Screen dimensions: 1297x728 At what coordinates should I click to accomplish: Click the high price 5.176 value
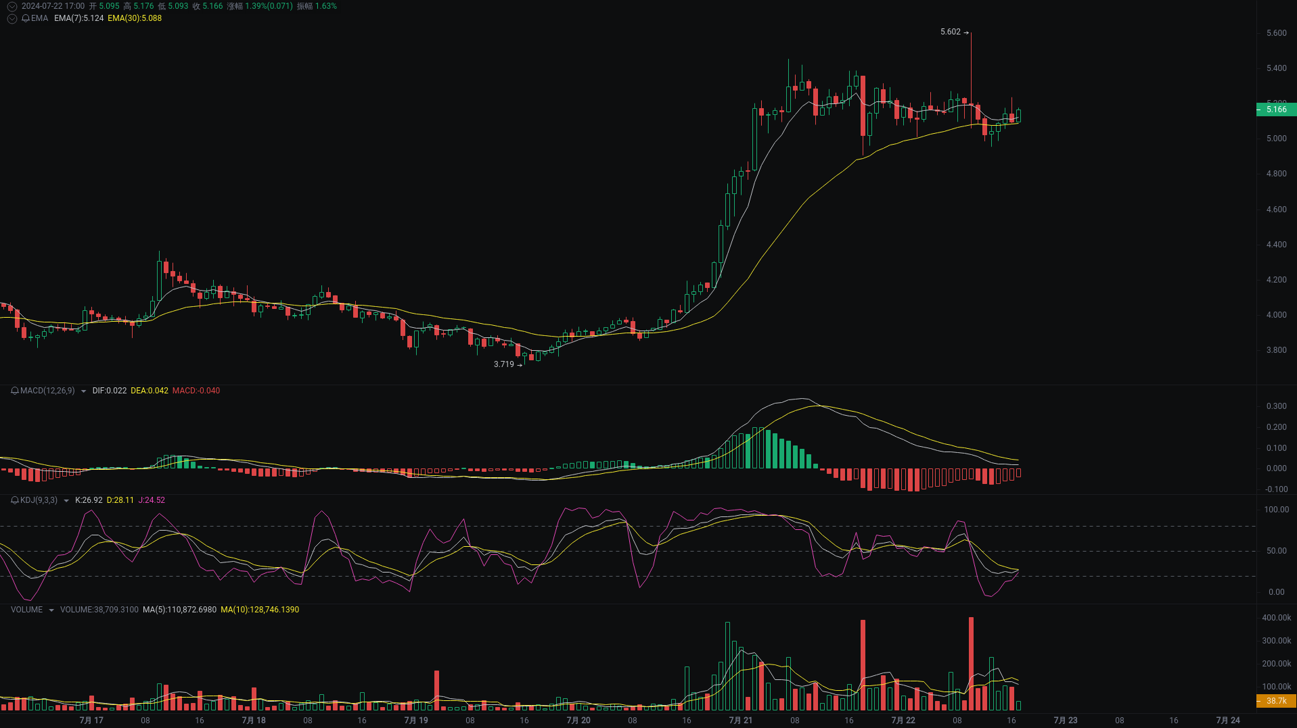(143, 6)
